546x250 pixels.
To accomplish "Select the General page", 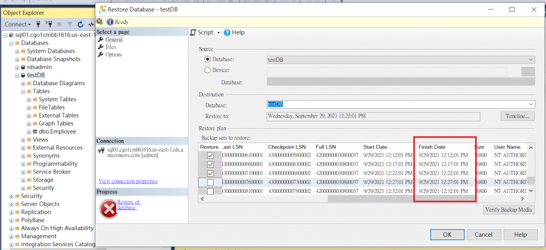I will [x=114, y=39].
